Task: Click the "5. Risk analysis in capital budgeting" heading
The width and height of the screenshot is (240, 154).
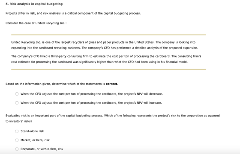Action: (34, 4)
